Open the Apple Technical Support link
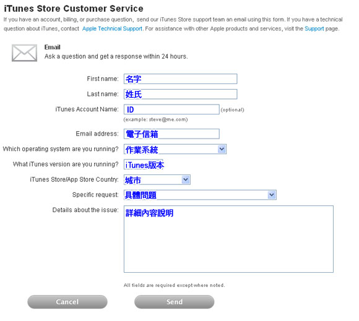359x321 pixels. click(x=112, y=28)
